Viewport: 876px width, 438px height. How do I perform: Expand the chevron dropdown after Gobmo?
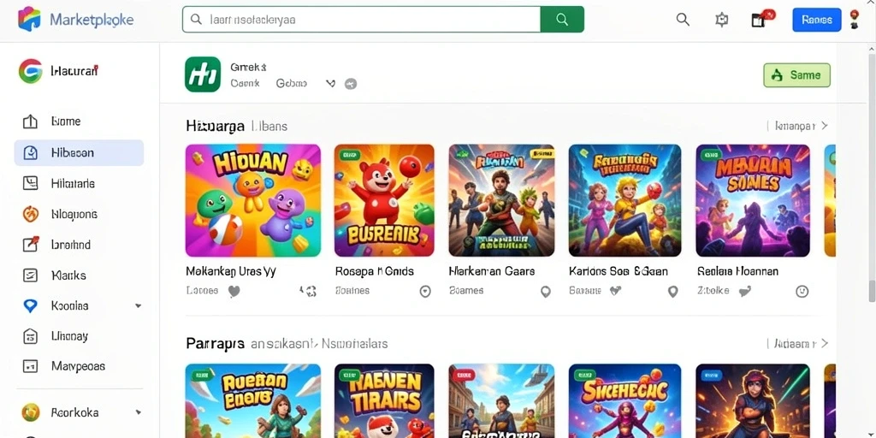331,84
